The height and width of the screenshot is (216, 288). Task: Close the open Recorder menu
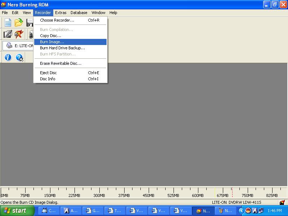coord(43,13)
